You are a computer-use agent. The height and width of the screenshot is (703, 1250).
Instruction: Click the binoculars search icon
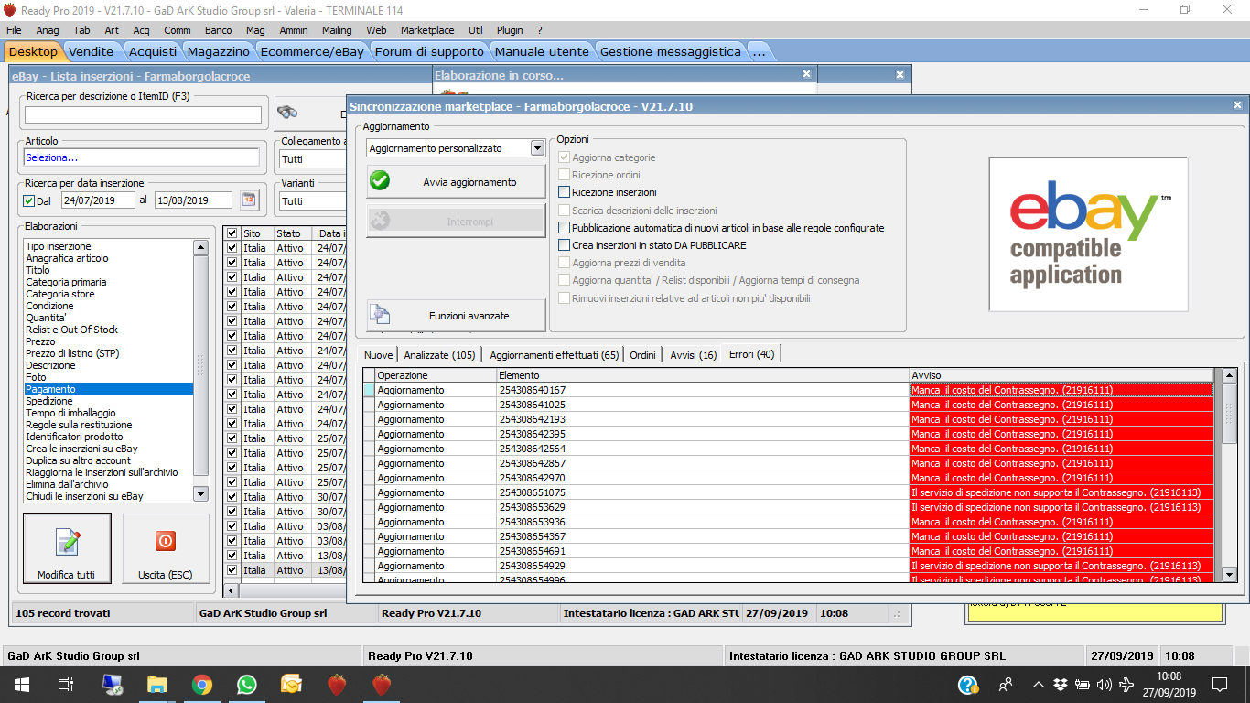coord(286,113)
